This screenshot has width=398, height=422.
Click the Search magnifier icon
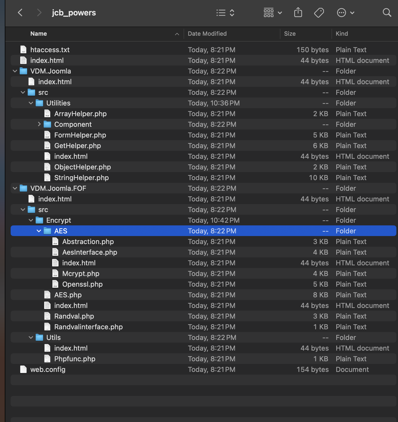387,13
